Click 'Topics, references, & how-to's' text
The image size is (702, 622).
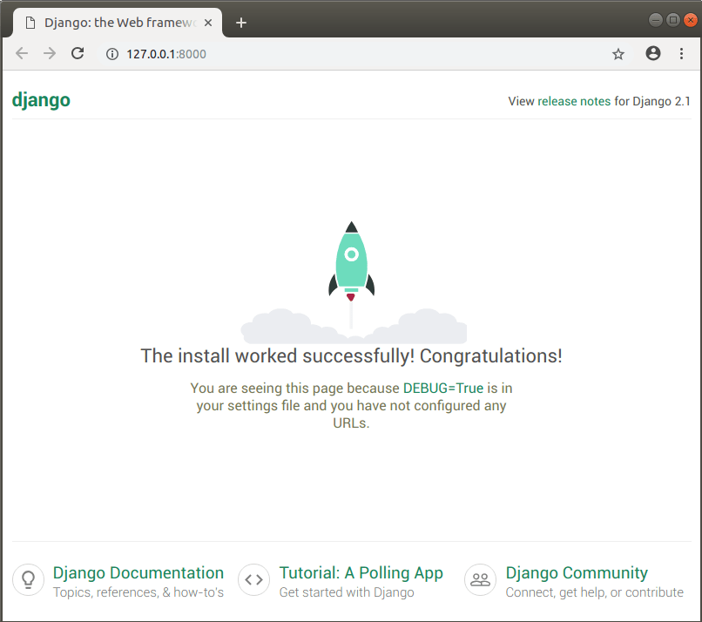pyautogui.click(x=138, y=592)
